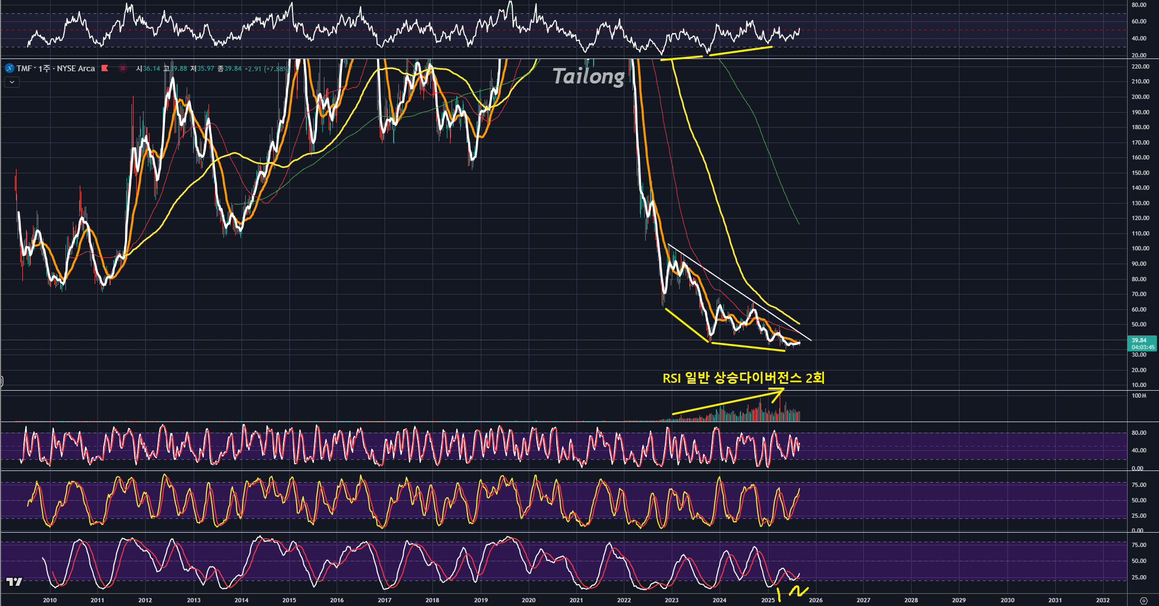Viewport: 1159px width, 606px height.
Task: Click the 75.00 level on the bottom stochastic scale
Action: point(1139,545)
